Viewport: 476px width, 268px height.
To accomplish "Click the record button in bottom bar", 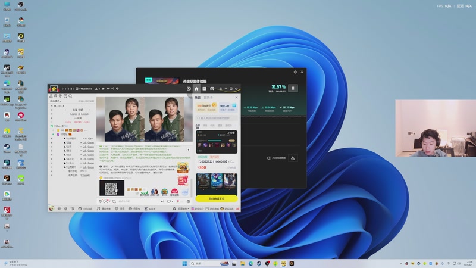I will click(120, 208).
